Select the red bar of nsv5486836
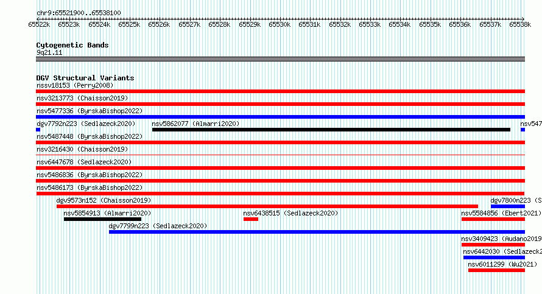Viewport: 542px width, 294px height. pos(280,181)
